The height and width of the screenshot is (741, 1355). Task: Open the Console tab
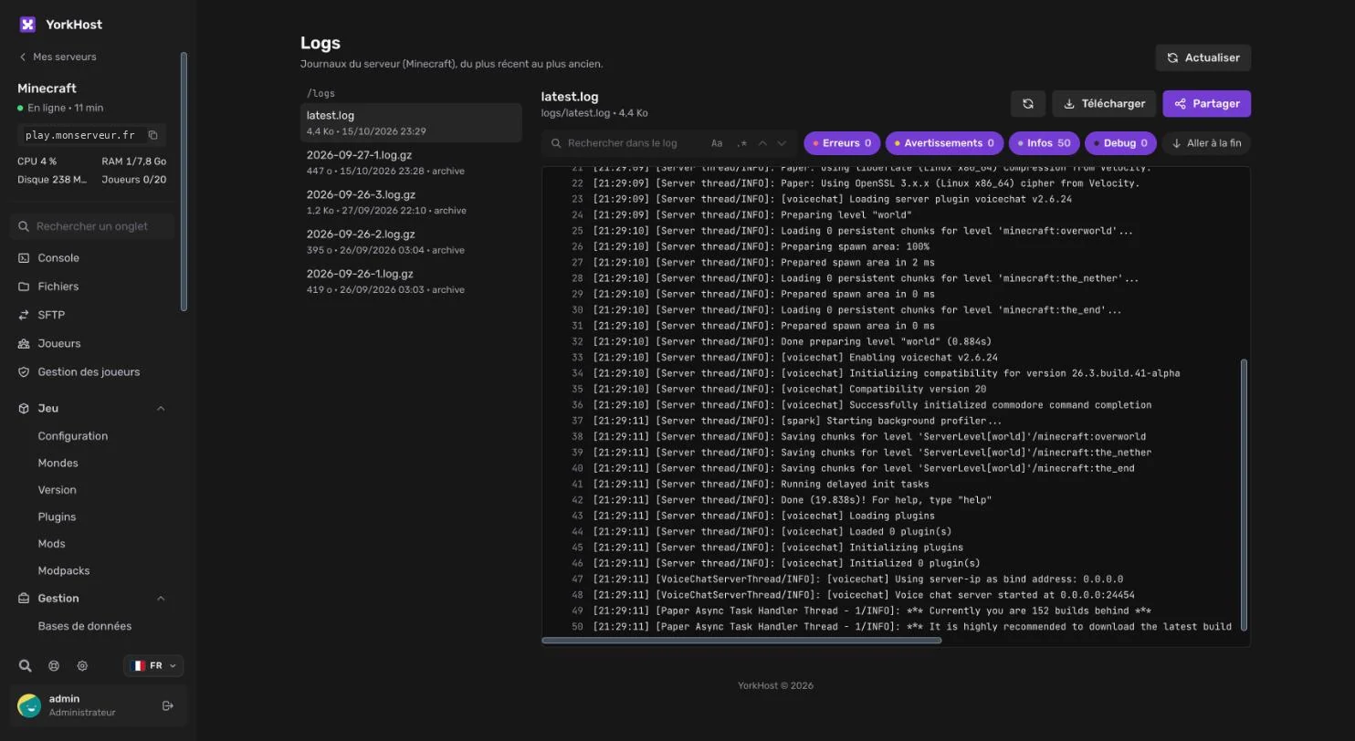(91, 258)
